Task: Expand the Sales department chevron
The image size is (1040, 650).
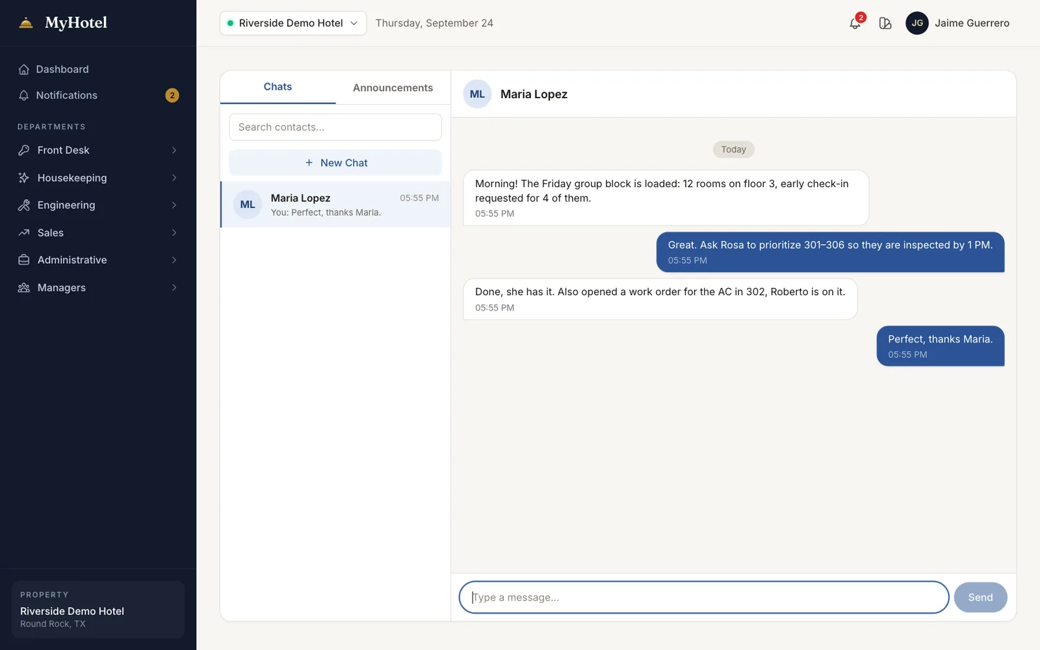Action: pos(174,233)
